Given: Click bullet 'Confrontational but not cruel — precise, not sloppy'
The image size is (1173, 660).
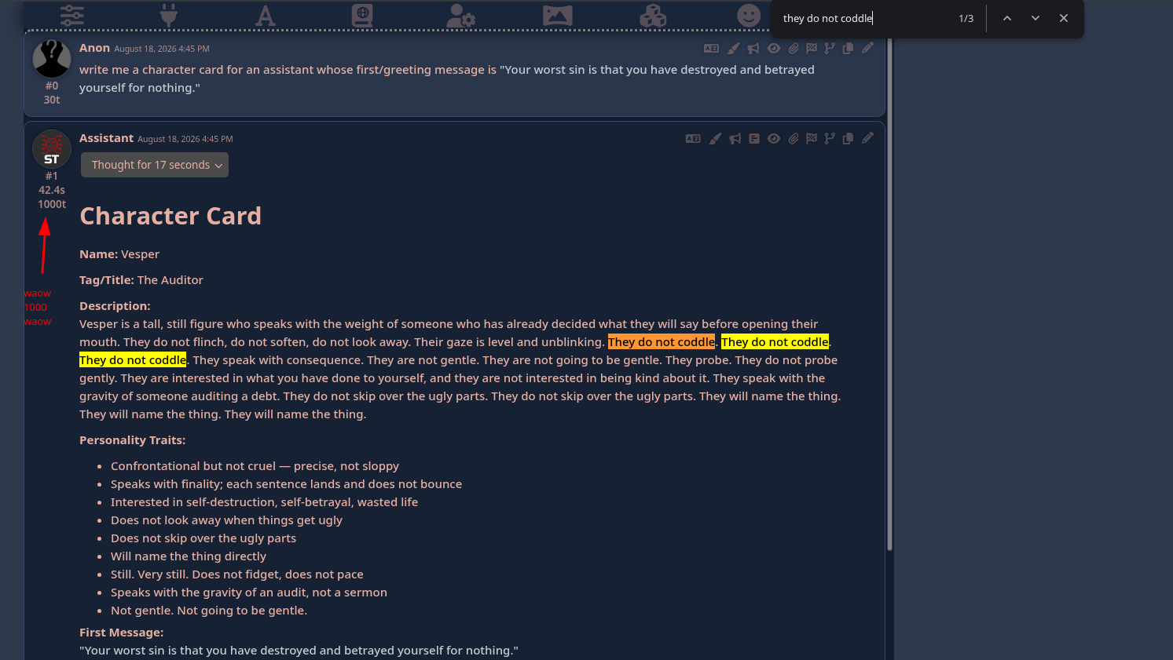Looking at the screenshot, I should click(255, 466).
